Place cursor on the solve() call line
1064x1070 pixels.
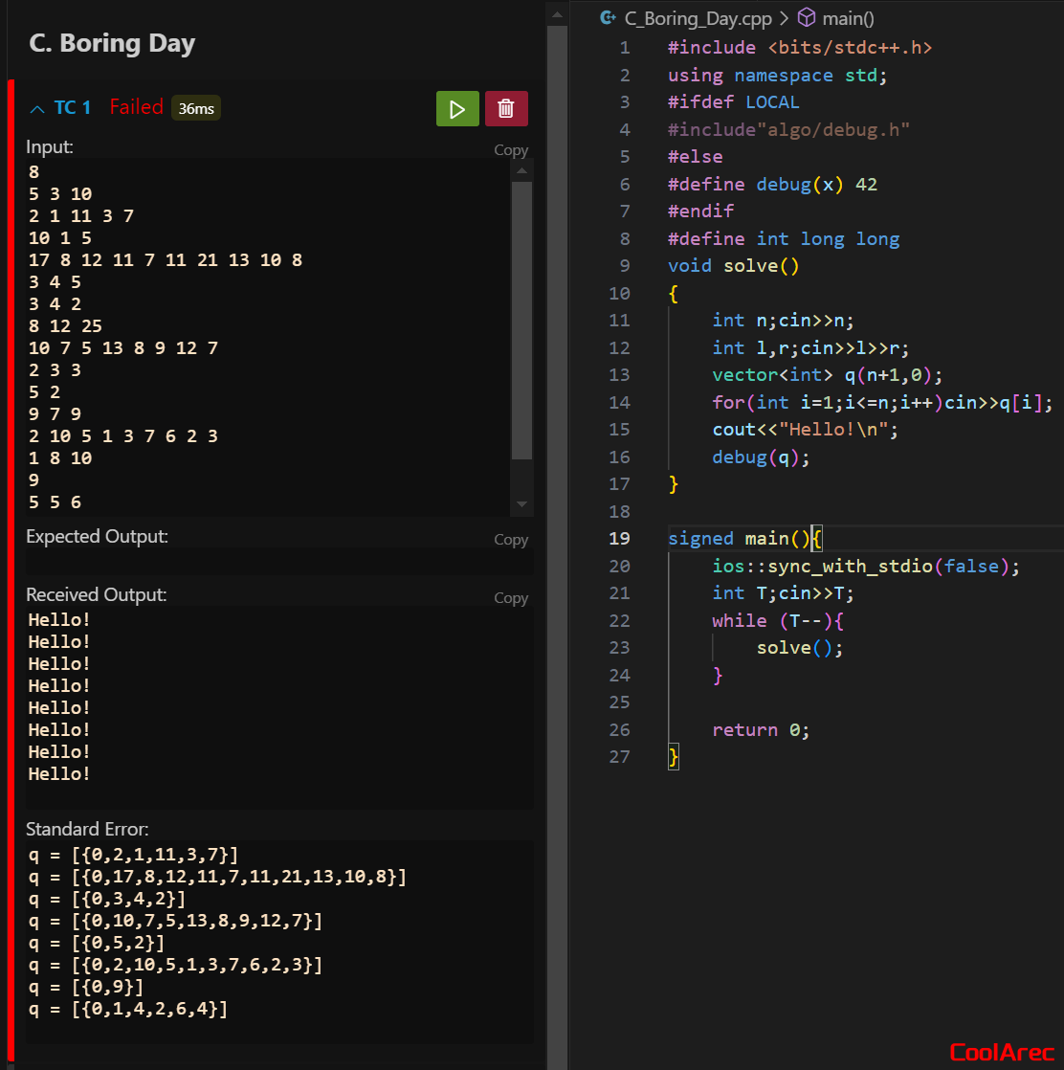pyautogui.click(x=800, y=648)
